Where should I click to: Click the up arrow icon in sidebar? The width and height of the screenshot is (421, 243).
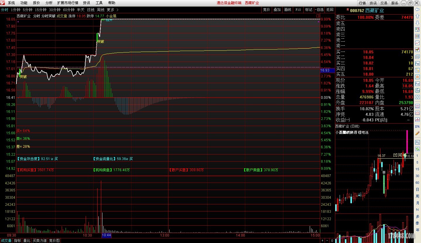pyautogui.click(x=417, y=16)
